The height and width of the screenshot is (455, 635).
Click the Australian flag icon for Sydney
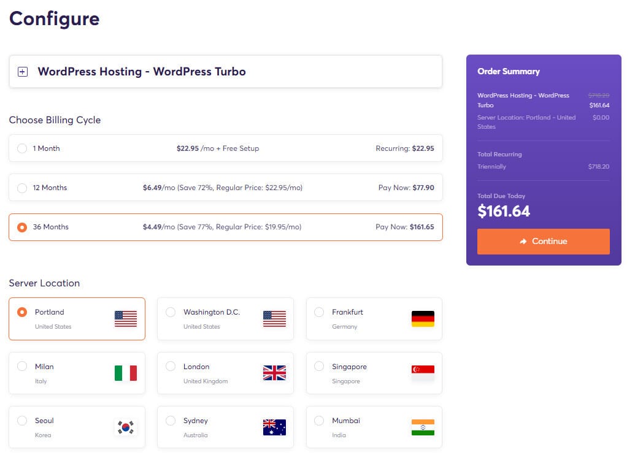(274, 427)
